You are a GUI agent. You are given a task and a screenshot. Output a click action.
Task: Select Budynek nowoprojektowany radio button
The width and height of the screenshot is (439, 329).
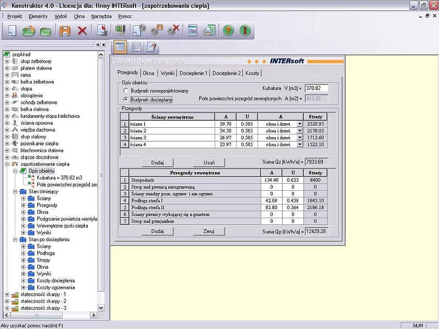click(x=126, y=90)
